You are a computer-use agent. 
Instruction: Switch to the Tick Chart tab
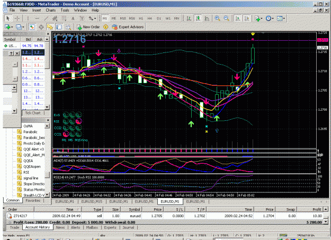(x=33, y=113)
